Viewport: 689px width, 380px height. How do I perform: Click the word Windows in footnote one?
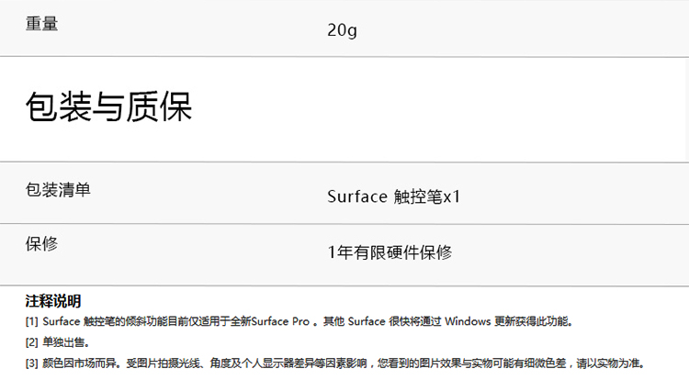tap(468, 322)
